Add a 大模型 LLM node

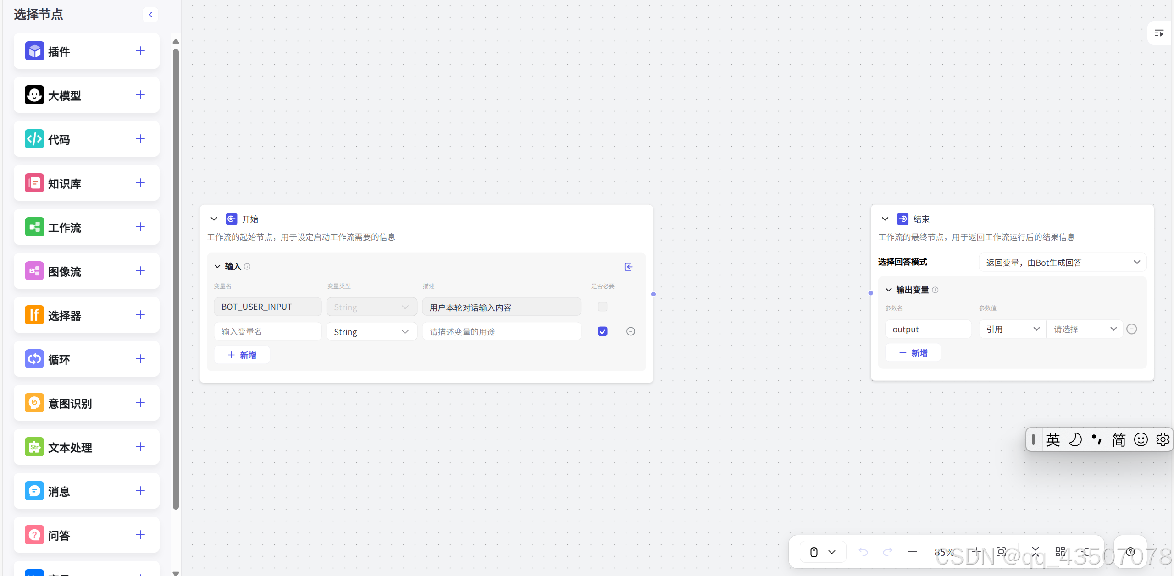click(x=140, y=95)
